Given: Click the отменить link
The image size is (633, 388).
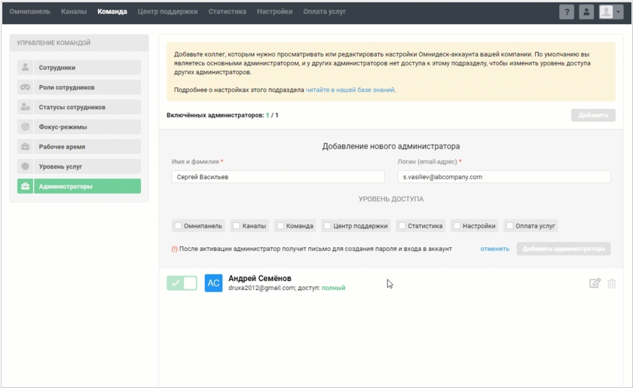Looking at the screenshot, I should 494,249.
